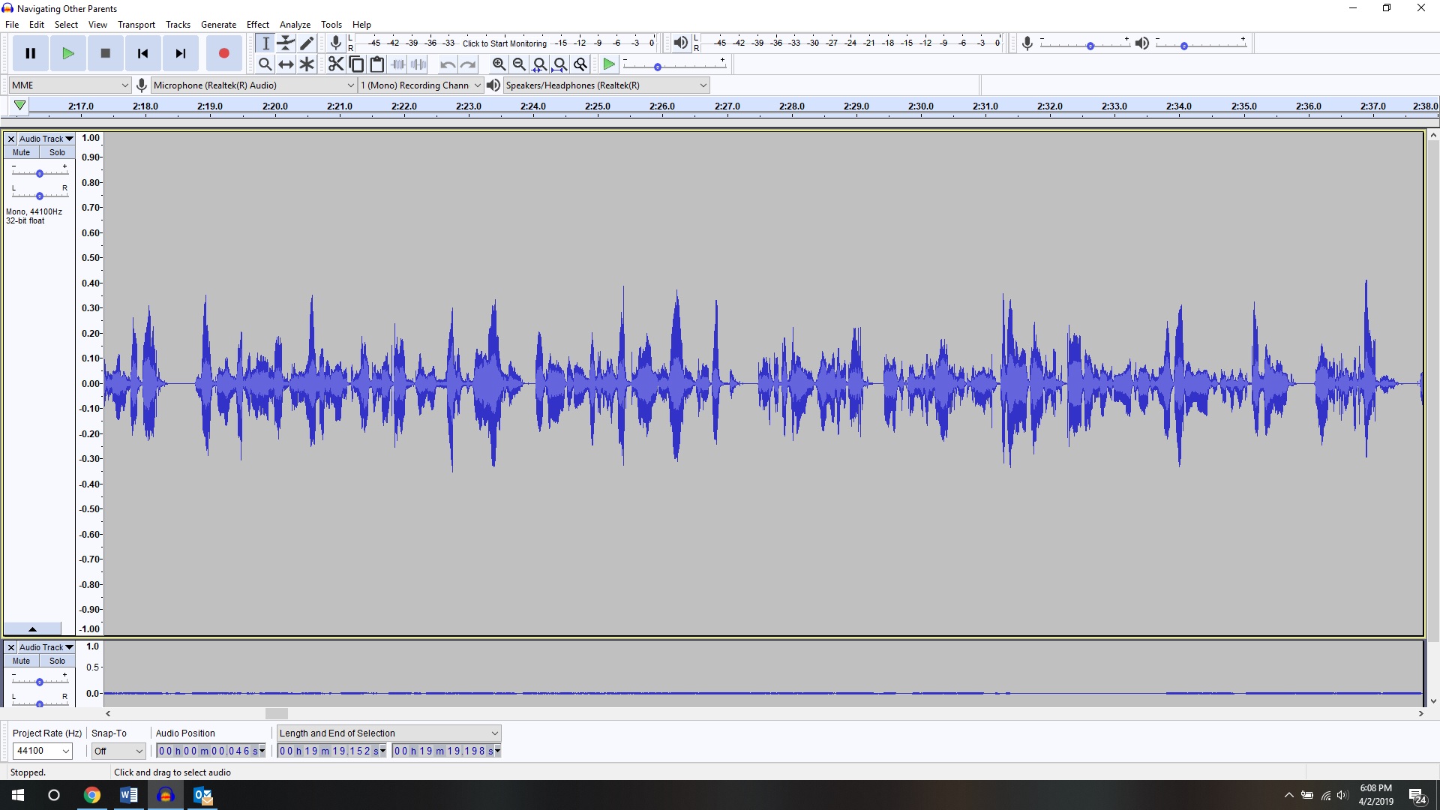Skip to start of the track
Image resolution: width=1440 pixels, height=810 pixels.
143,53
